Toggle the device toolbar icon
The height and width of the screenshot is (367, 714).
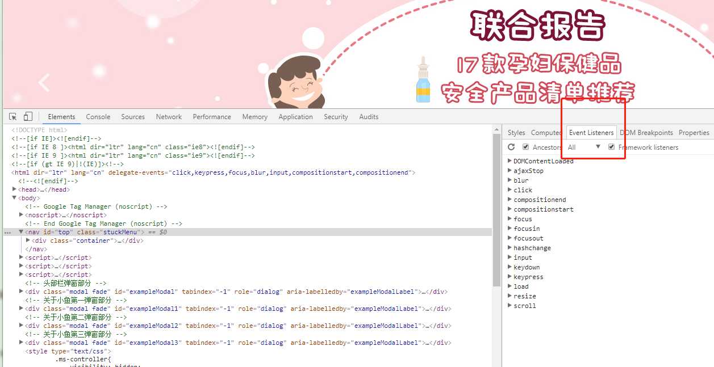[28, 117]
